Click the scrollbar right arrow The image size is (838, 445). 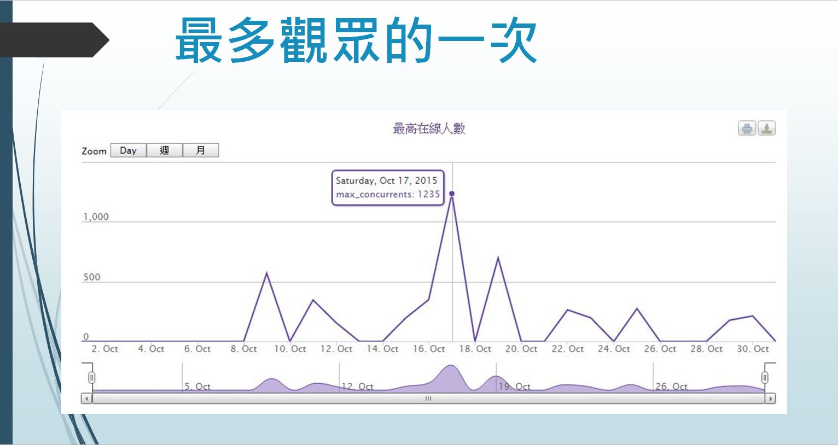(770, 399)
